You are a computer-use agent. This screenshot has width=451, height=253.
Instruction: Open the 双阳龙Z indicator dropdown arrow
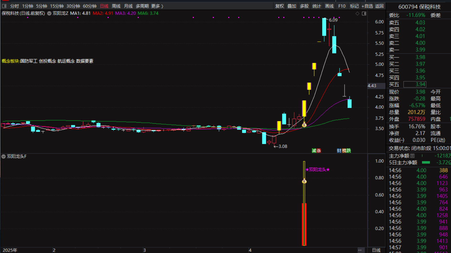[49, 13]
